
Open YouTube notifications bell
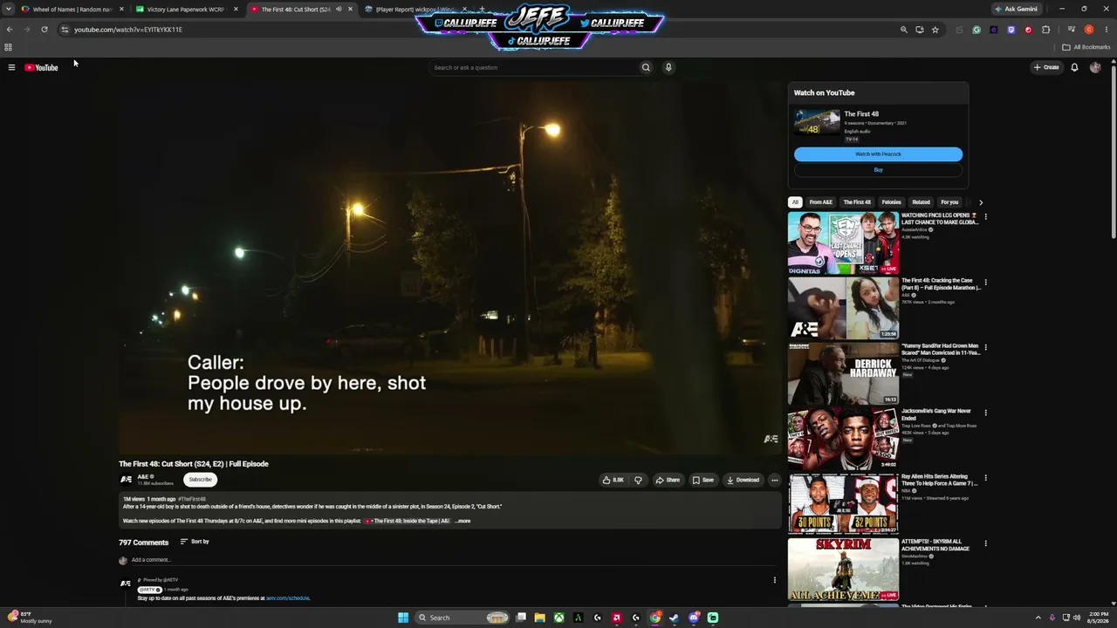coord(1074,67)
